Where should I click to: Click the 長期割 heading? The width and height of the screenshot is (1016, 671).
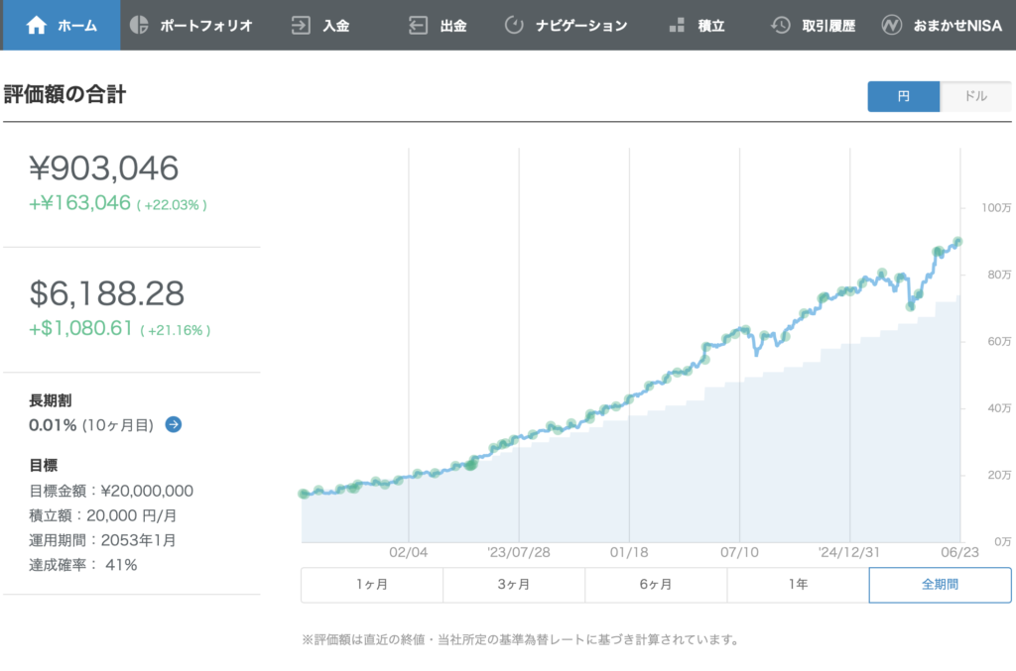point(51,400)
